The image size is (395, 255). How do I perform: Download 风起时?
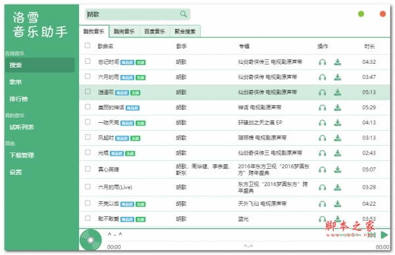pyautogui.click(x=338, y=138)
